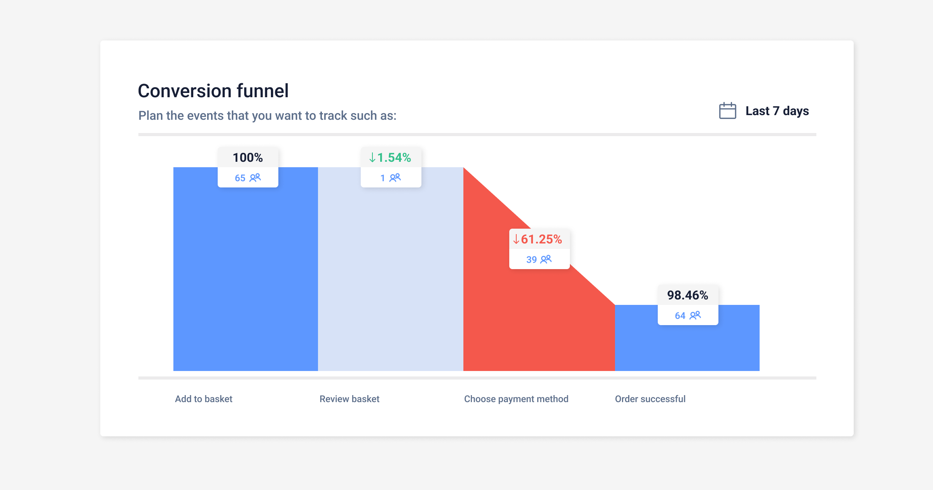Select the light blue Review basket segment
This screenshot has height=490, width=933.
[391, 272]
